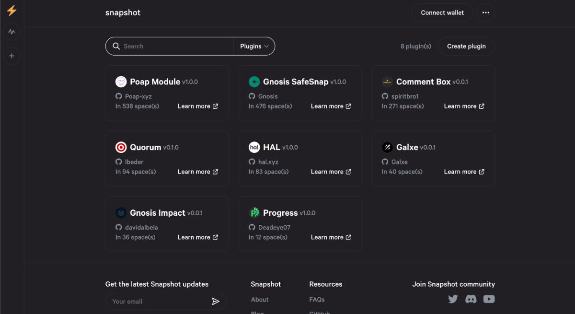The height and width of the screenshot is (314, 575).
Task: Click the Poap Module plugin title
Action: (x=155, y=81)
